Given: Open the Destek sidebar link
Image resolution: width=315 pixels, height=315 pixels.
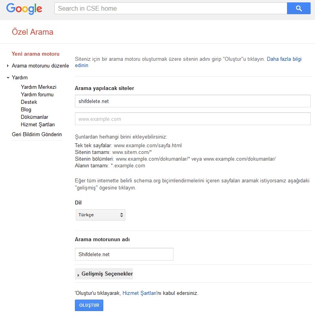Looking at the screenshot, I should 29,102.
